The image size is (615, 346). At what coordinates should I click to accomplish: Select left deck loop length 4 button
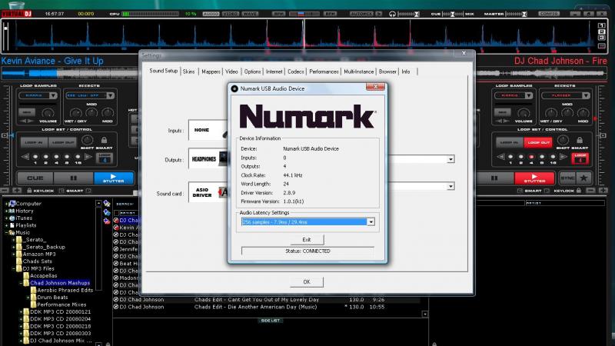[56, 157]
